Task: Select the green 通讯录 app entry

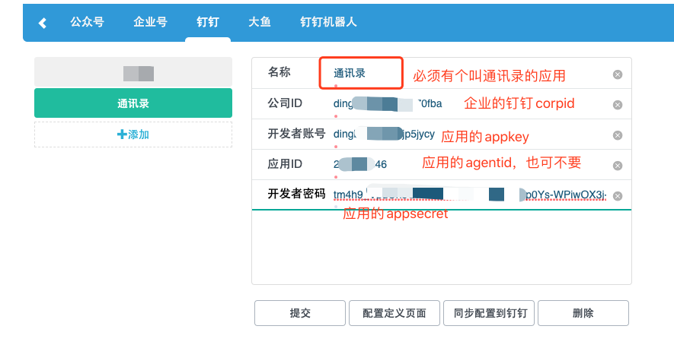Action: tap(133, 103)
